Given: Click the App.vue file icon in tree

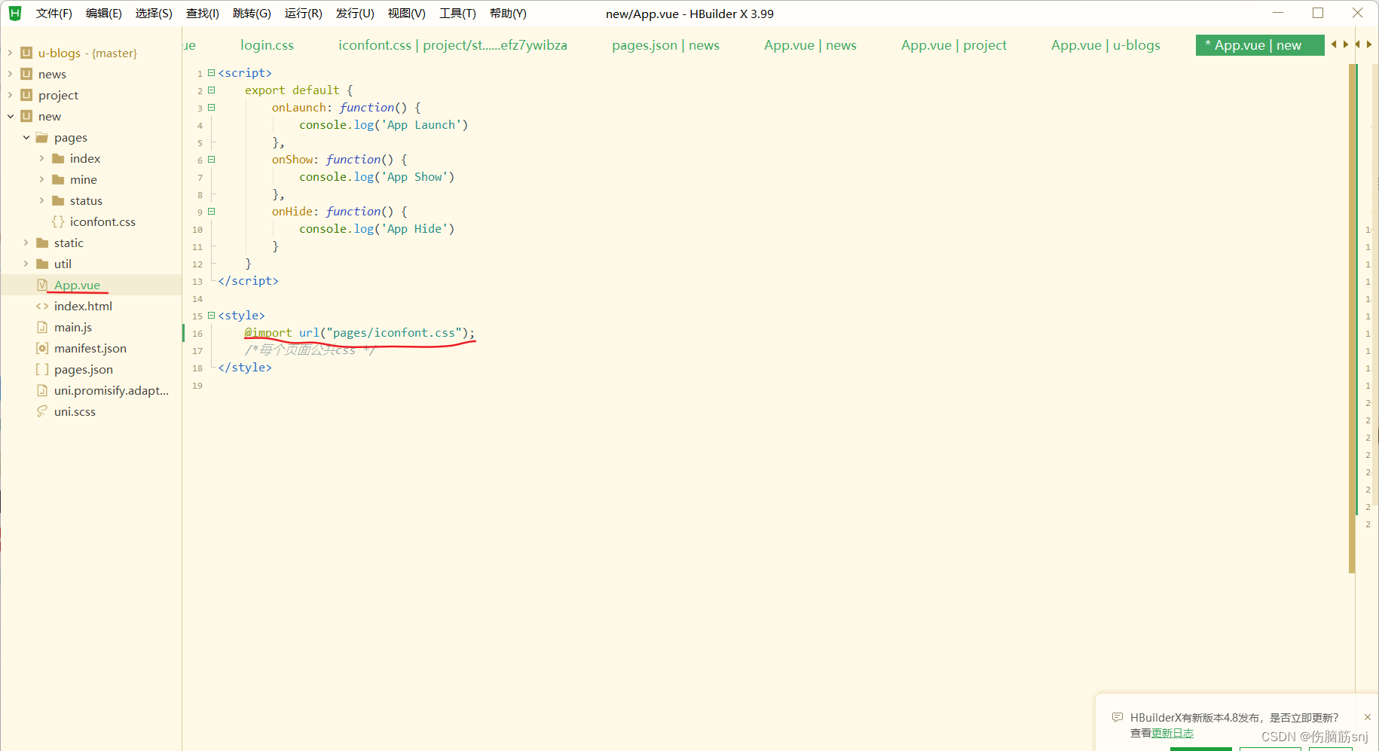Looking at the screenshot, I should 42,285.
